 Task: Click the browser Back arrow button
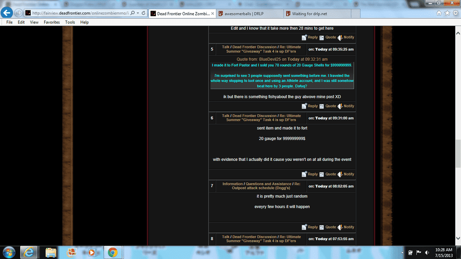[x=7, y=13]
